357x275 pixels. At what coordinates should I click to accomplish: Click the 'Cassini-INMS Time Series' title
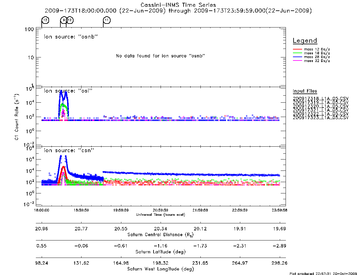point(178,5)
